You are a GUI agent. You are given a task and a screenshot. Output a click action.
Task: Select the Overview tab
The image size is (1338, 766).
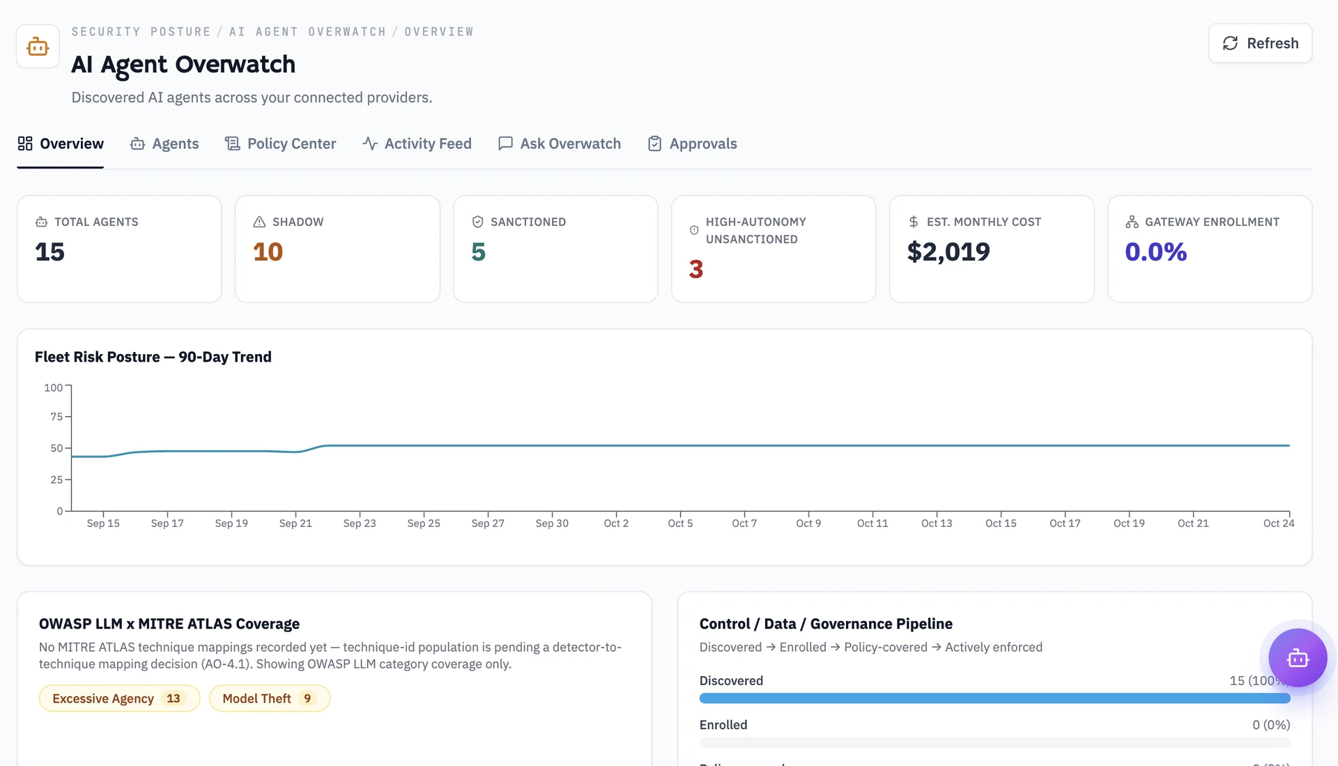tap(61, 144)
